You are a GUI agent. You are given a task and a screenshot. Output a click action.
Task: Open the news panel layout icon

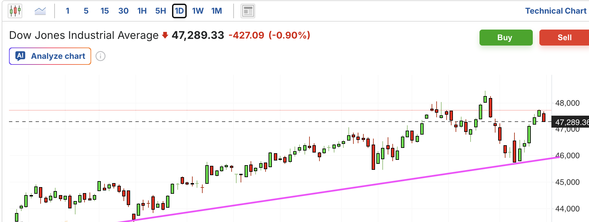(x=248, y=11)
